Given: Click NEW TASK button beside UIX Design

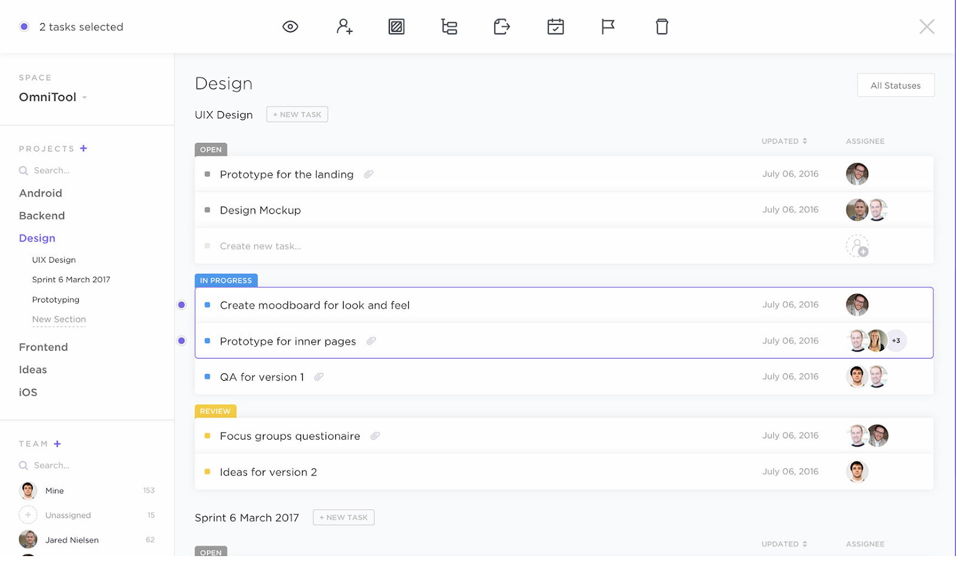Looking at the screenshot, I should click(297, 114).
